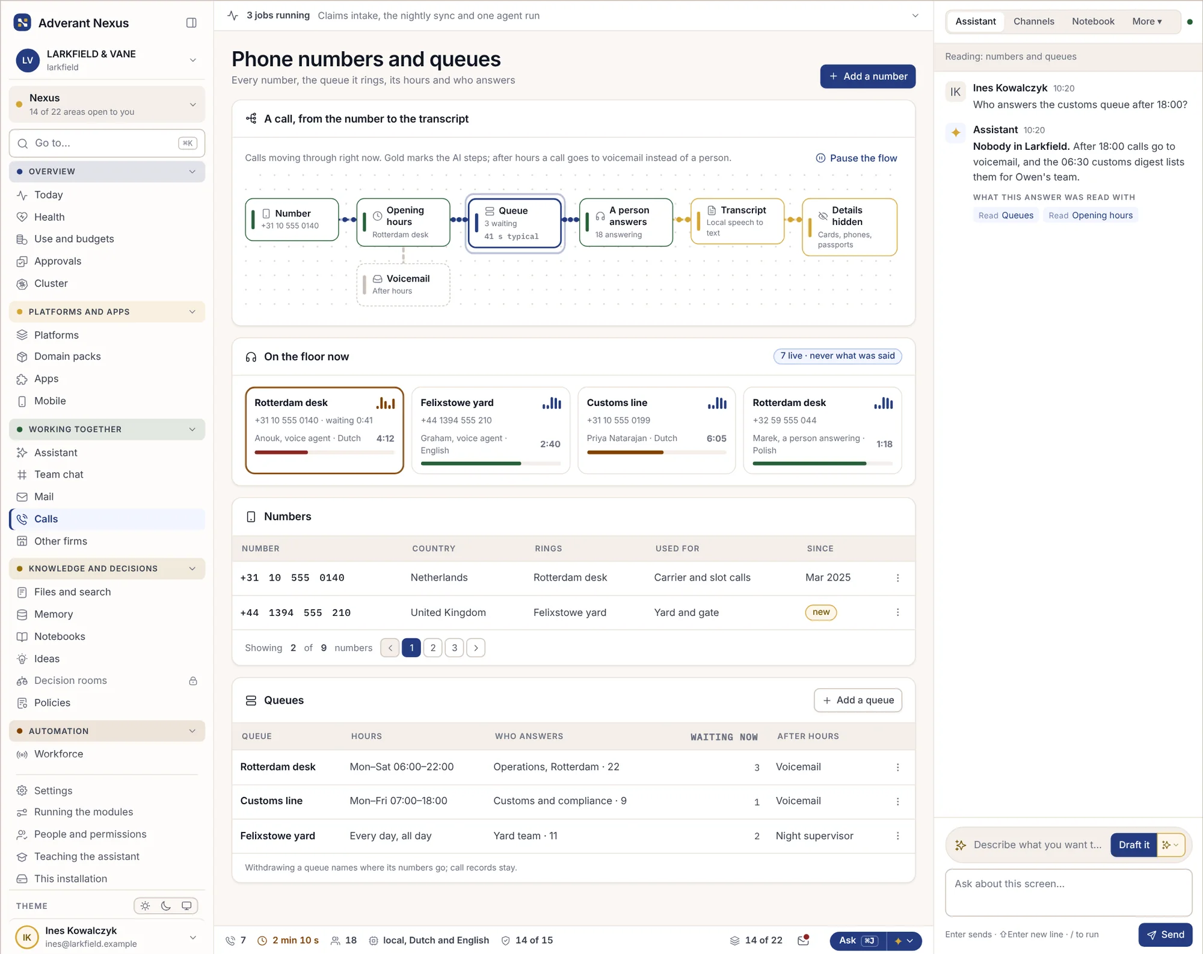Viewport: 1203px width, 954px height.
Task: Open the Read Opening hours source chip
Action: [x=1090, y=215]
